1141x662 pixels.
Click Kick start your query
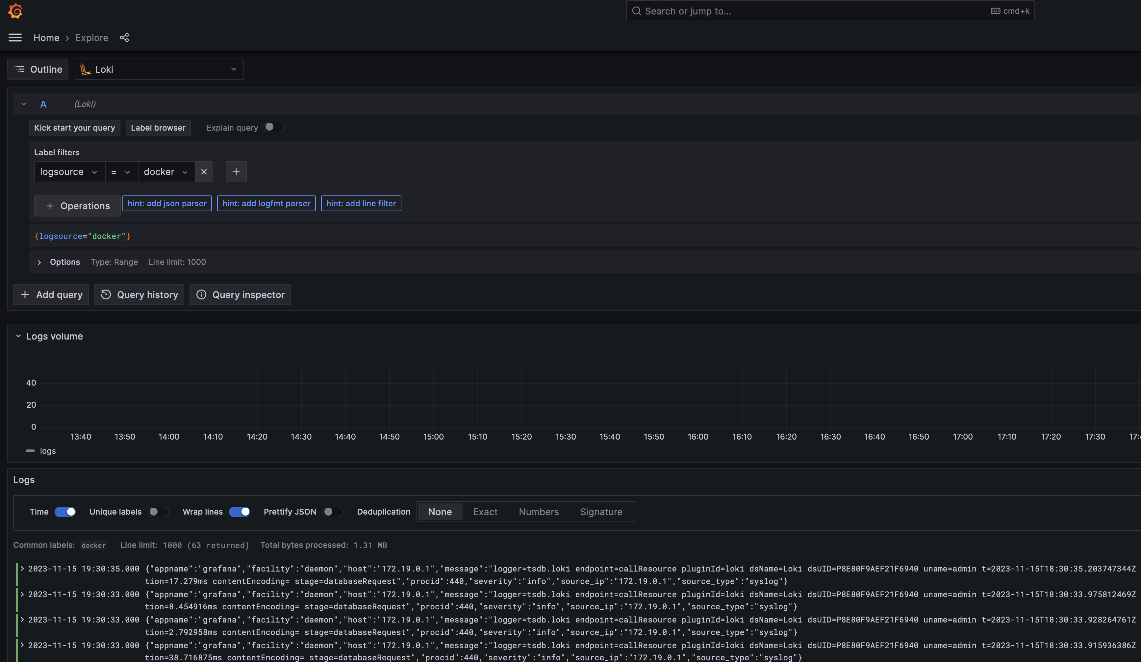point(74,127)
